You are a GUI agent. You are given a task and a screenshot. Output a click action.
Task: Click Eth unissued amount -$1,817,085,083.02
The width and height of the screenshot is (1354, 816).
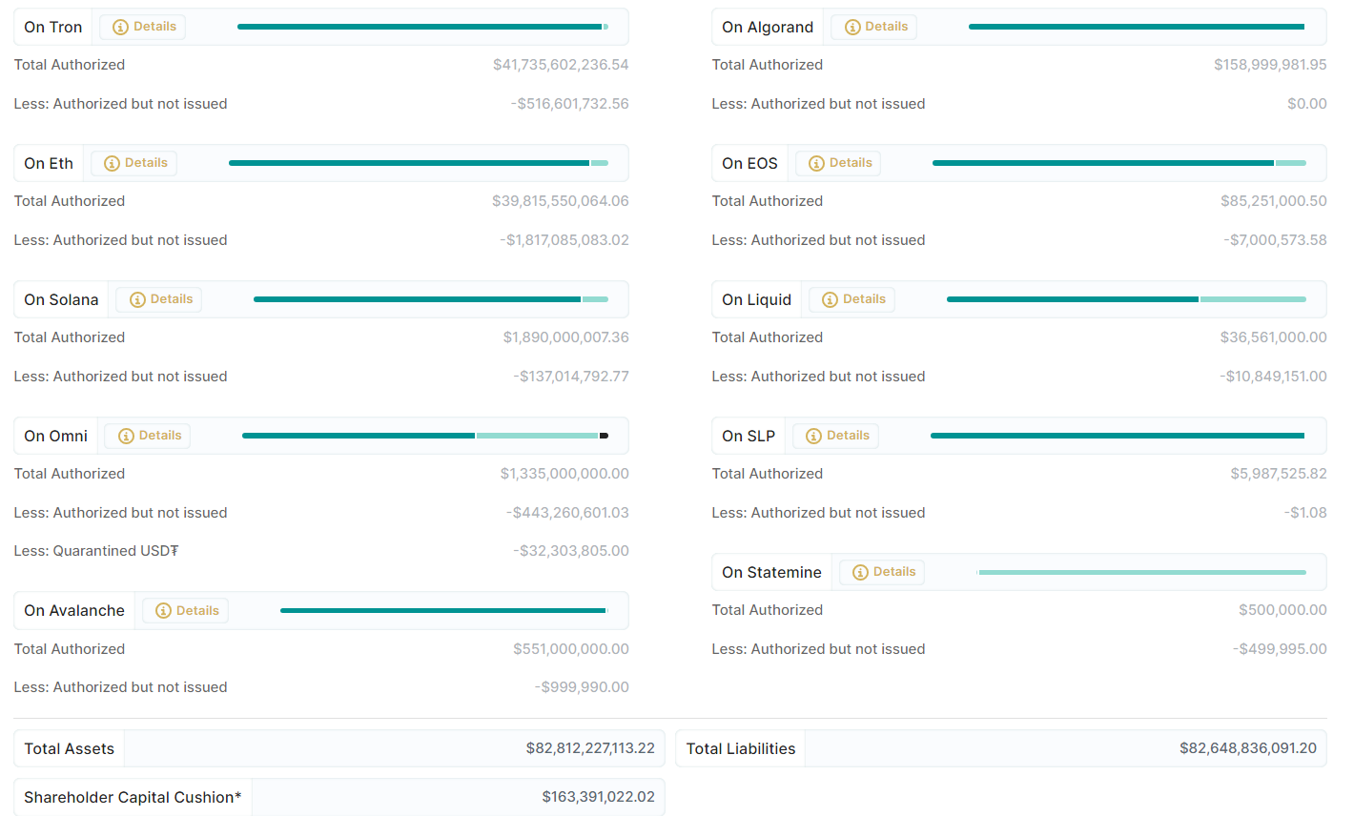tap(564, 240)
